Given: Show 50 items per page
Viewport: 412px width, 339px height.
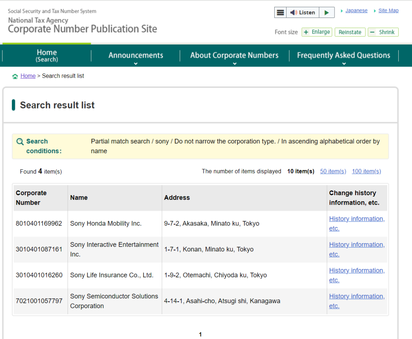Looking at the screenshot, I should [x=333, y=171].
